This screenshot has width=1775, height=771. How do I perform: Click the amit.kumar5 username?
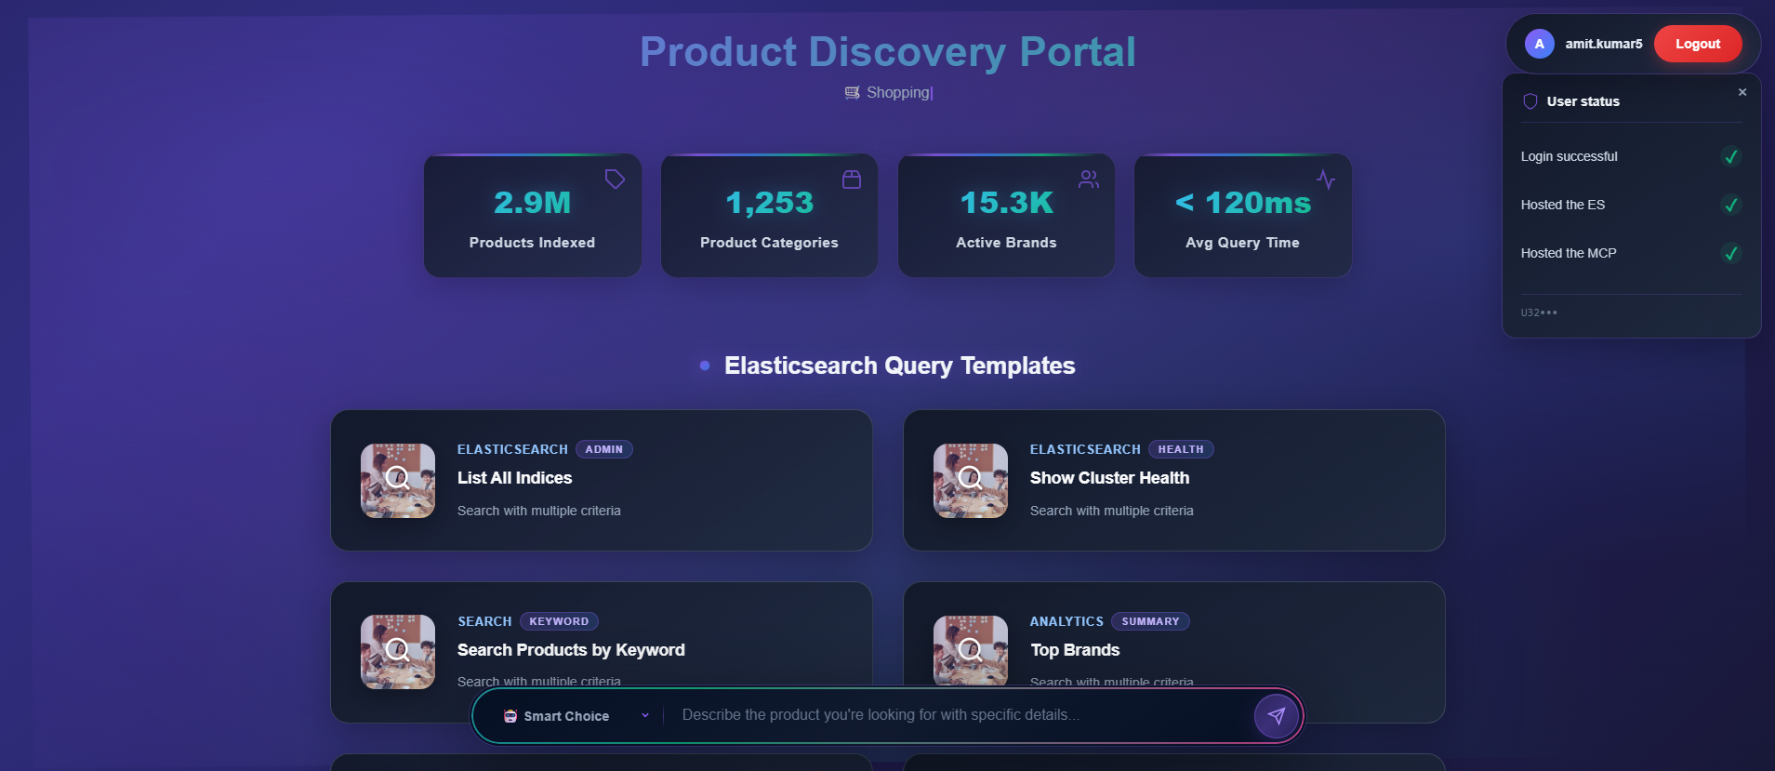coord(1604,44)
